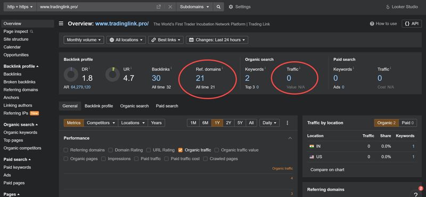Open Organic keywords in sidebar
This screenshot has width=426, height=197.
tap(20, 133)
